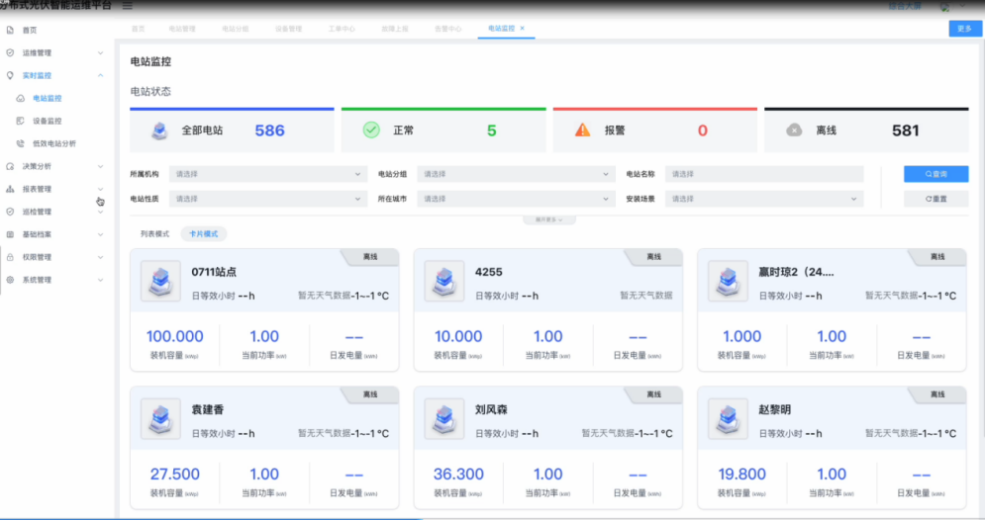This screenshot has width=986, height=521.
Task: Expand the 运维管理 sidebar menu
Action: 100,52
